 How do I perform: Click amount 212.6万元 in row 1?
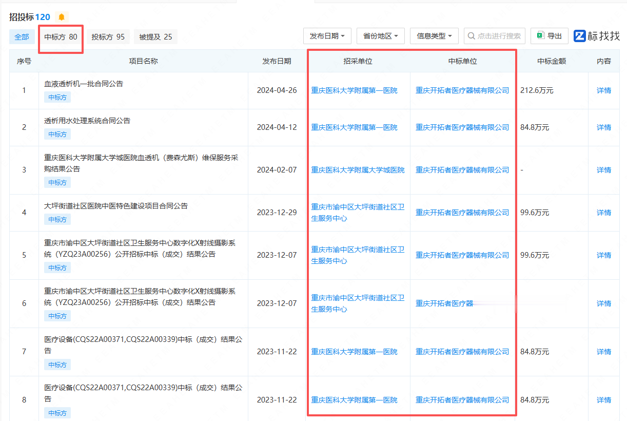[x=537, y=90]
